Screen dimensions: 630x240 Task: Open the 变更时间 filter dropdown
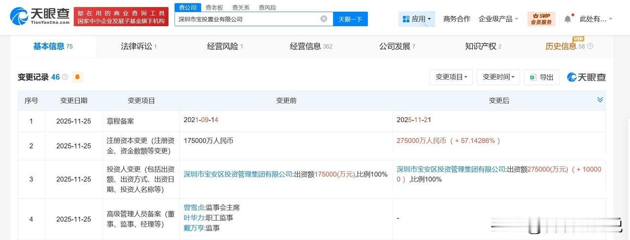tap(498, 77)
